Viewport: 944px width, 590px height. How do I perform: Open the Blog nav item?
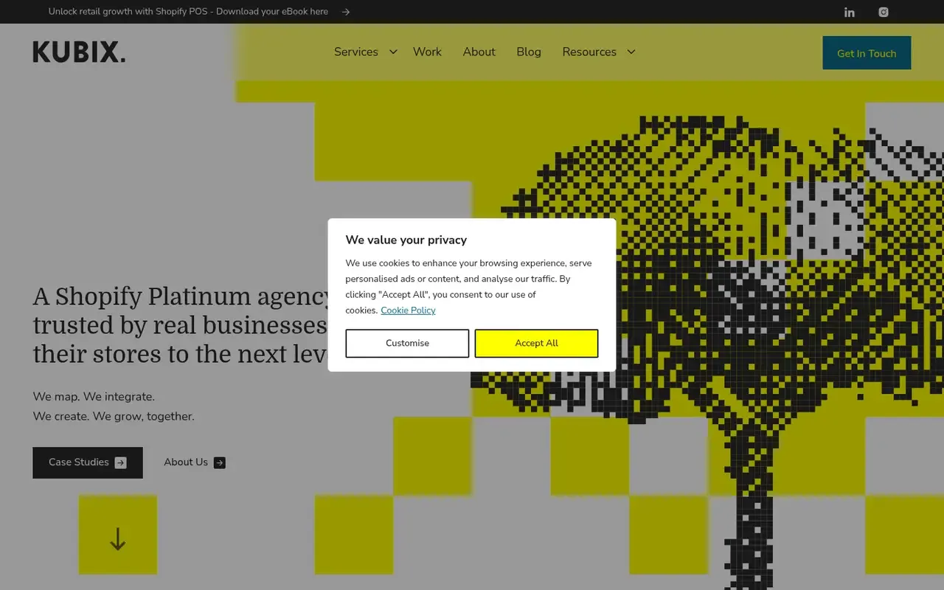(529, 52)
